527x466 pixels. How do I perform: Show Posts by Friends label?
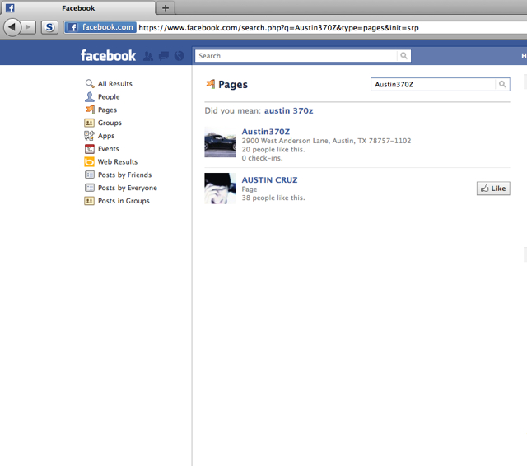(124, 175)
